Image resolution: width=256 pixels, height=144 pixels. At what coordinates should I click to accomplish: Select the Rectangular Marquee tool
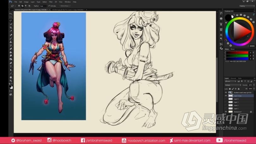[11, 17]
